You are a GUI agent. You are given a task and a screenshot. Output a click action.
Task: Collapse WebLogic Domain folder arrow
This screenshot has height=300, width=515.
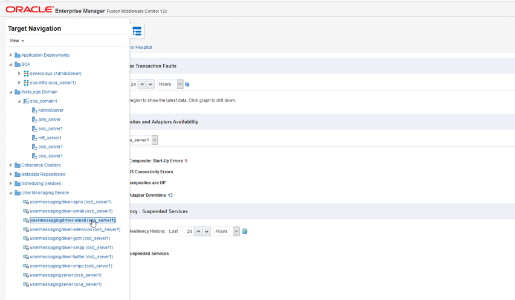point(10,92)
